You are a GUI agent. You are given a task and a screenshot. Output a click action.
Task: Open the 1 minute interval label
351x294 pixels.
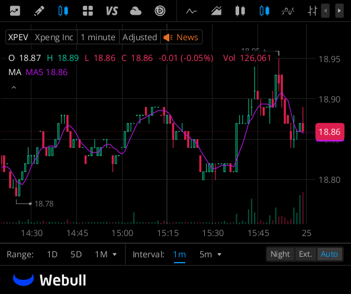[98, 37]
